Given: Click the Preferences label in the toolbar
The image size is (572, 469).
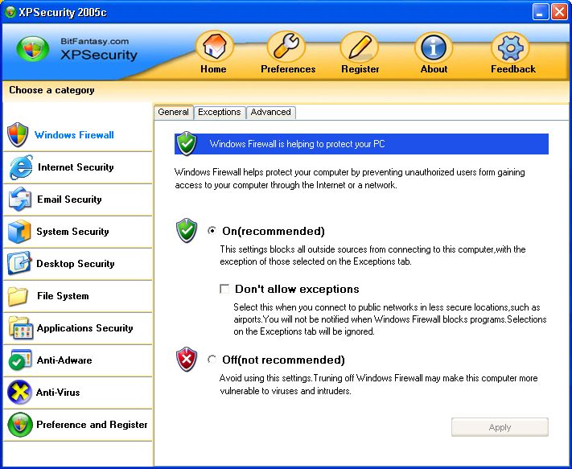Looking at the screenshot, I should pyautogui.click(x=288, y=69).
